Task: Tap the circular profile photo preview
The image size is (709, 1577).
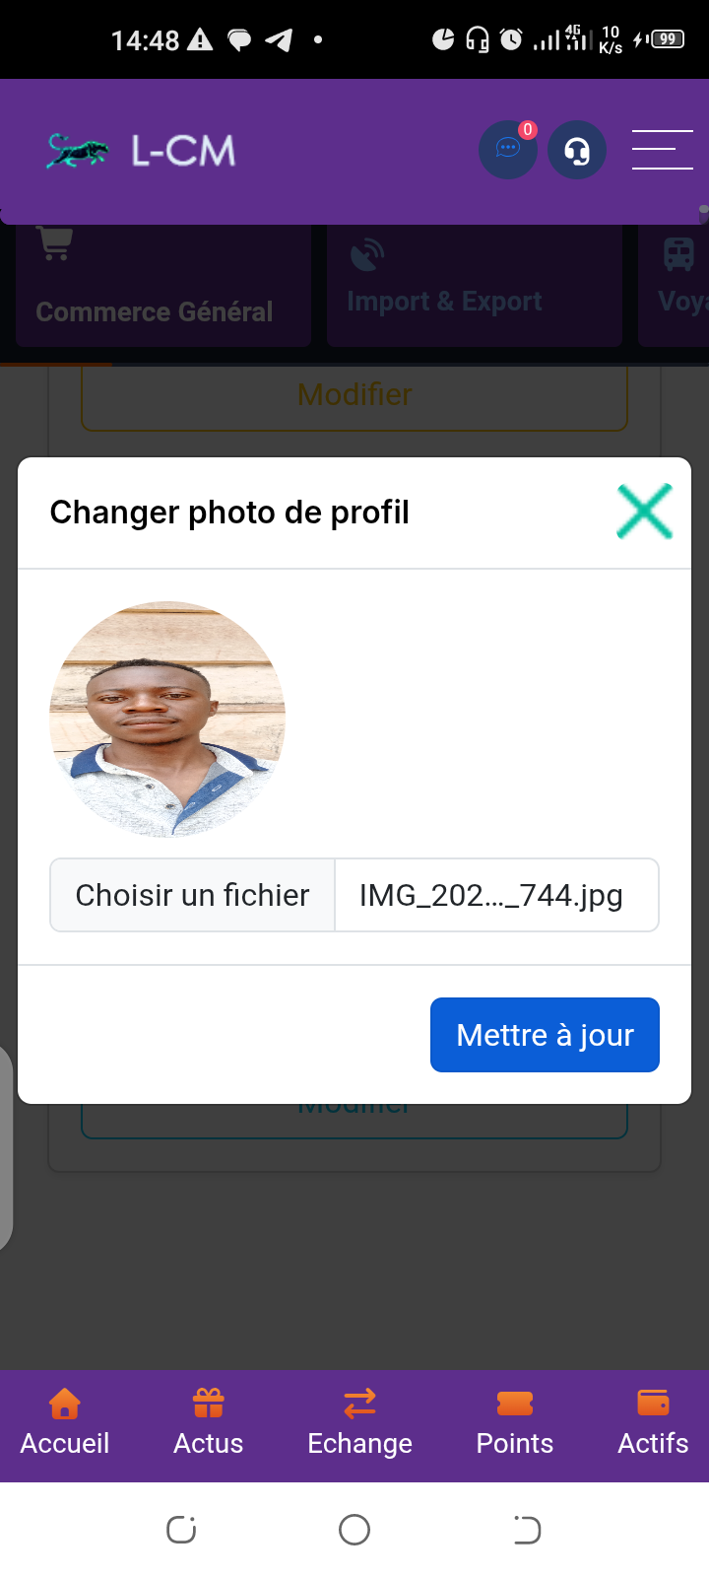Action: tap(167, 720)
